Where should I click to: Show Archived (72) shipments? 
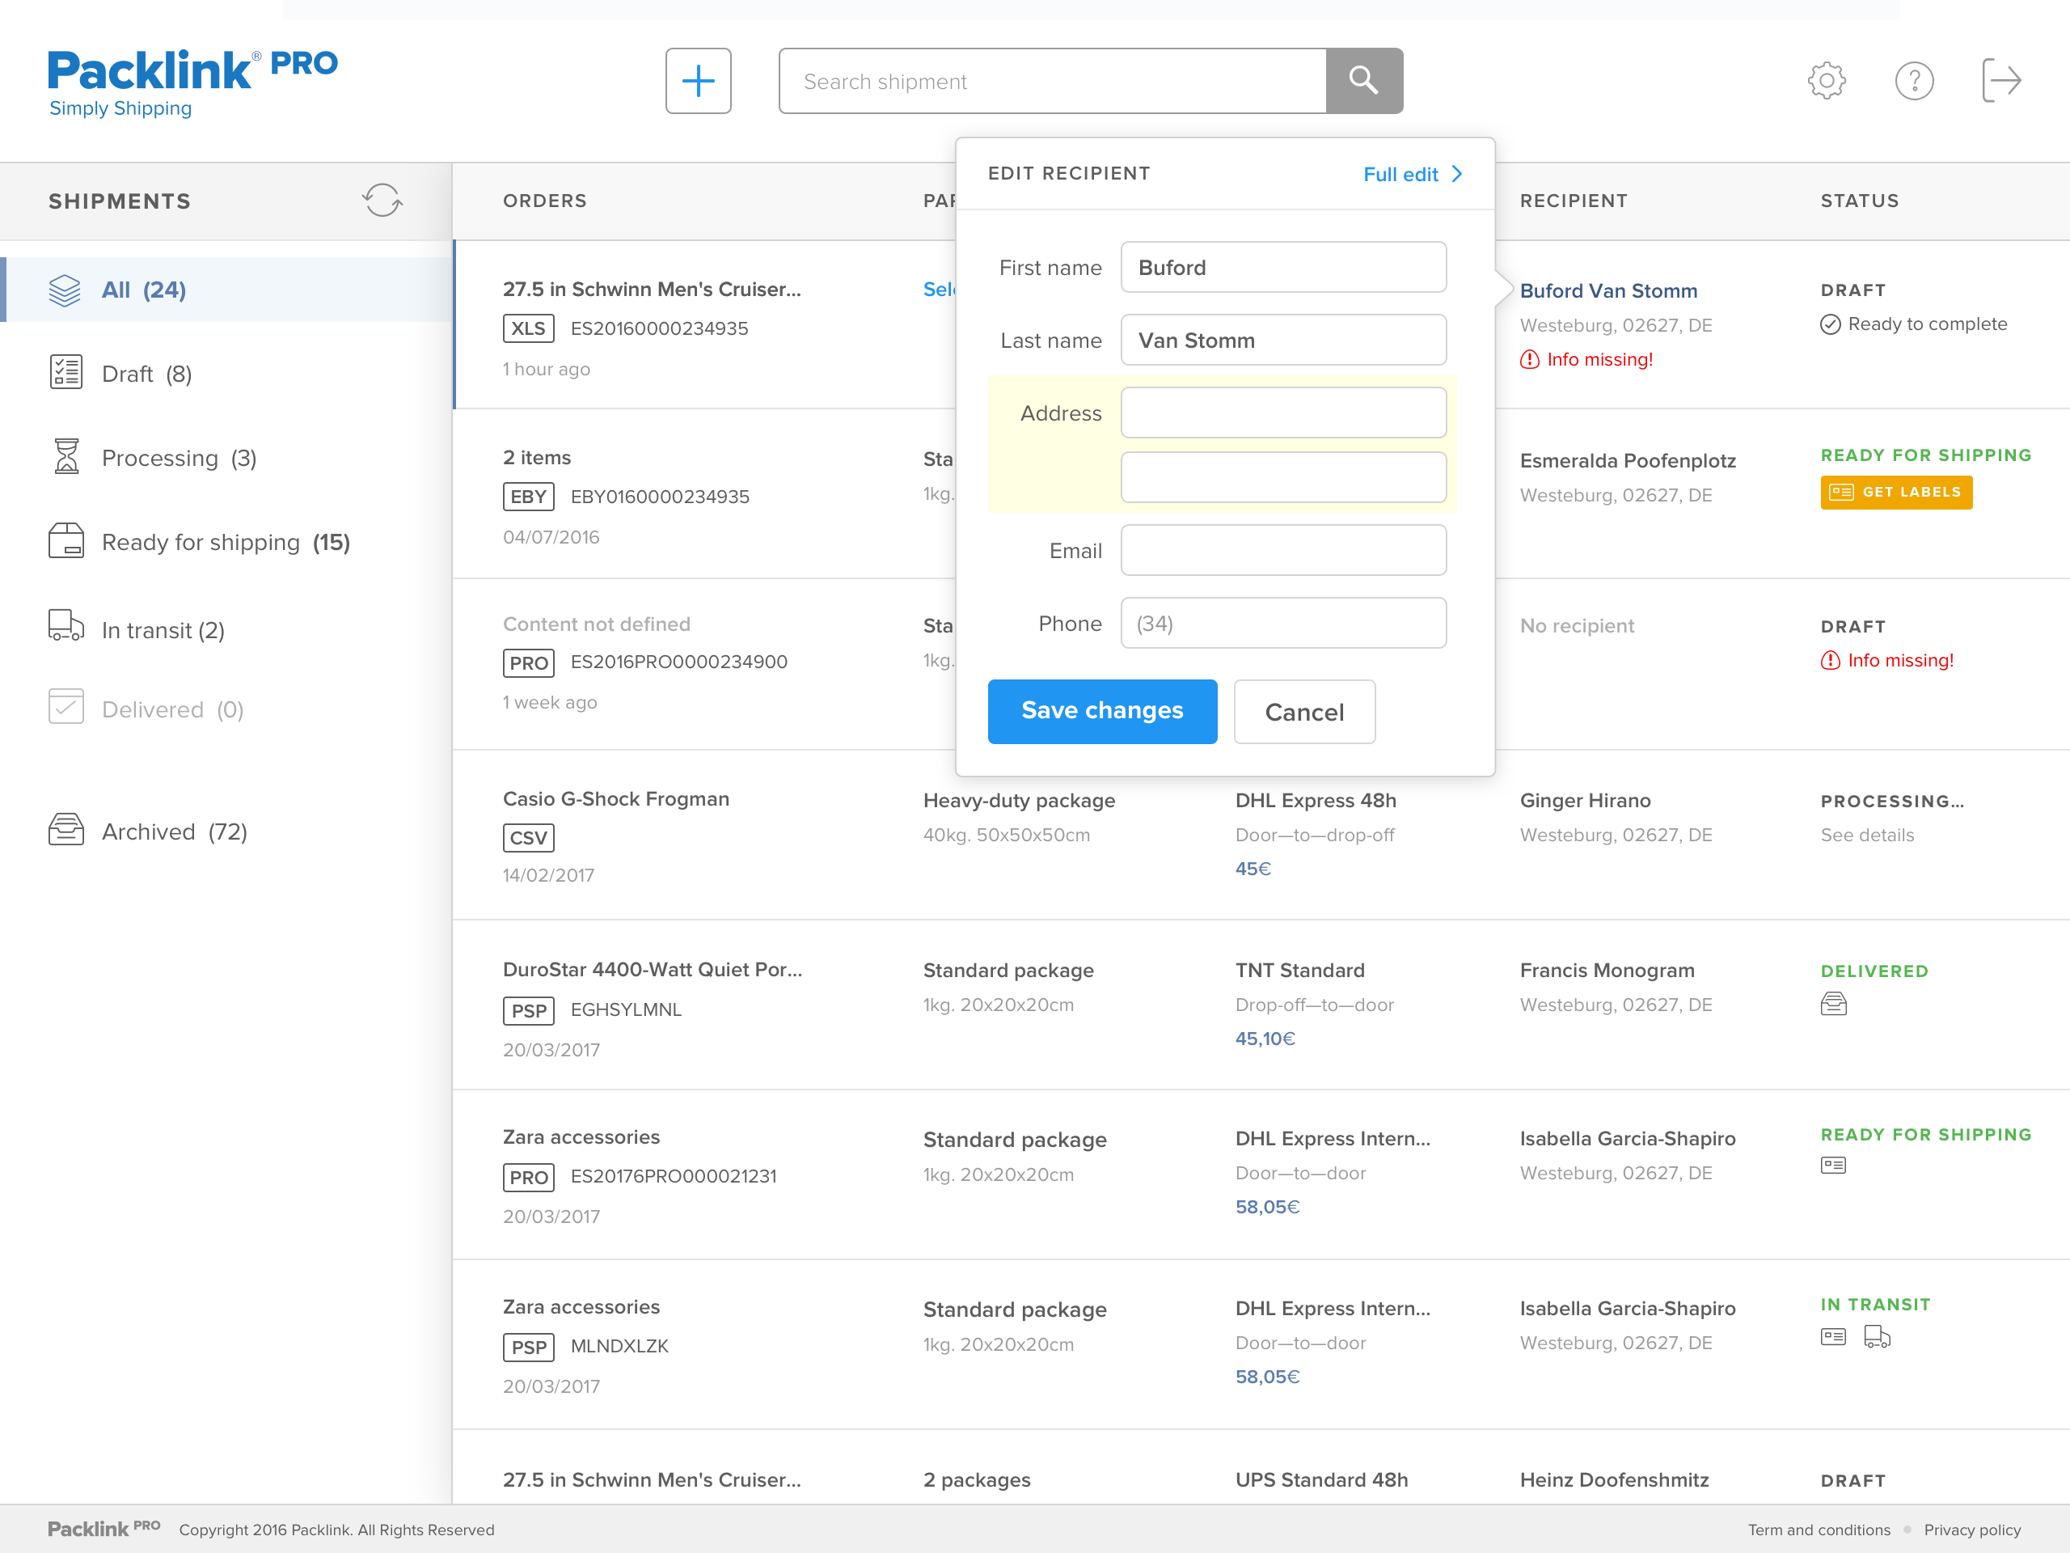click(174, 832)
